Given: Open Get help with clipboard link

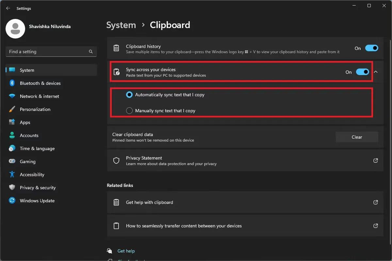Looking at the screenshot, I should pos(245,202).
